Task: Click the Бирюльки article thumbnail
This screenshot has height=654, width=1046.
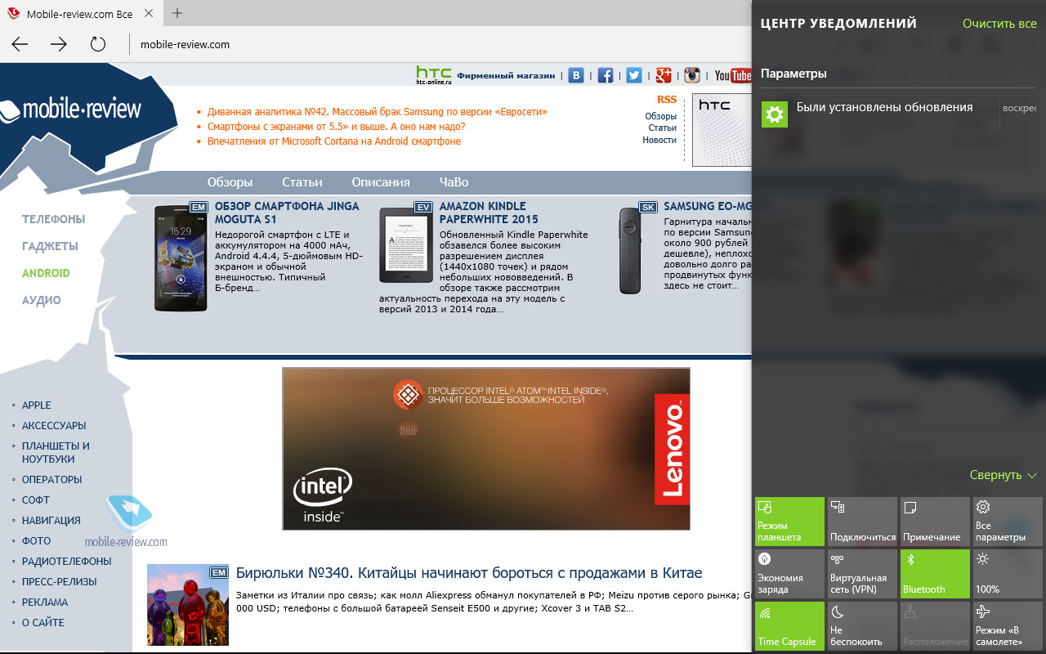Action: (x=188, y=605)
